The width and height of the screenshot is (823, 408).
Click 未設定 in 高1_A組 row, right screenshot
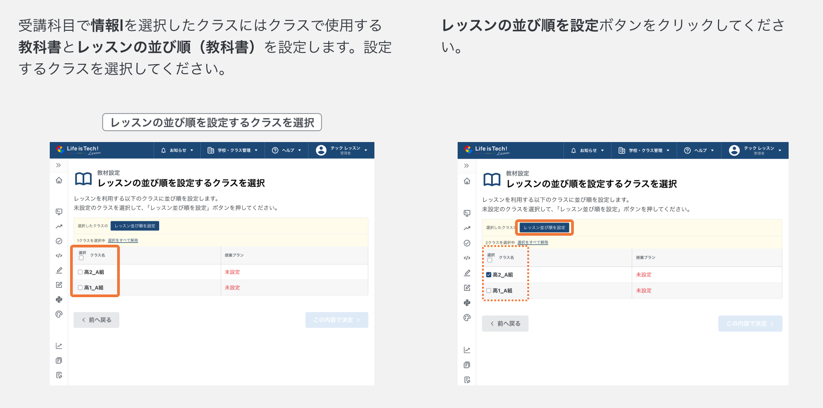point(644,290)
